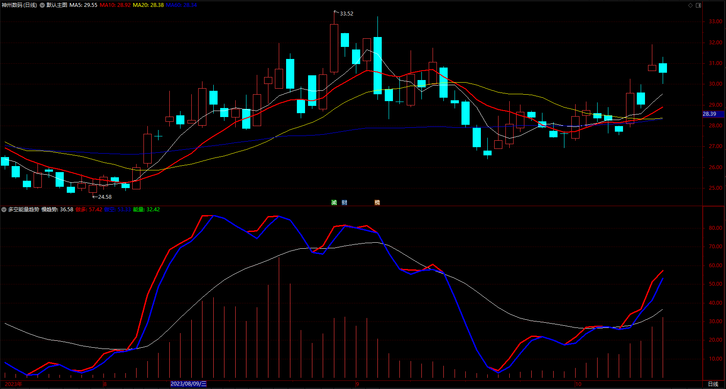Click the 能量: 32.42 value

146,210
